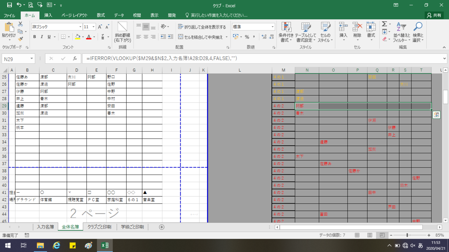The image size is (449, 252).
Task: Click the セルのスタイル button
Action: [326, 32]
